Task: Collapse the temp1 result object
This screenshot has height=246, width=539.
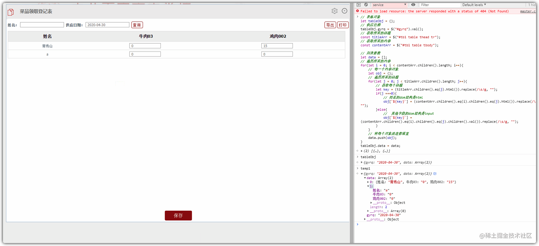Action: click(x=362, y=174)
